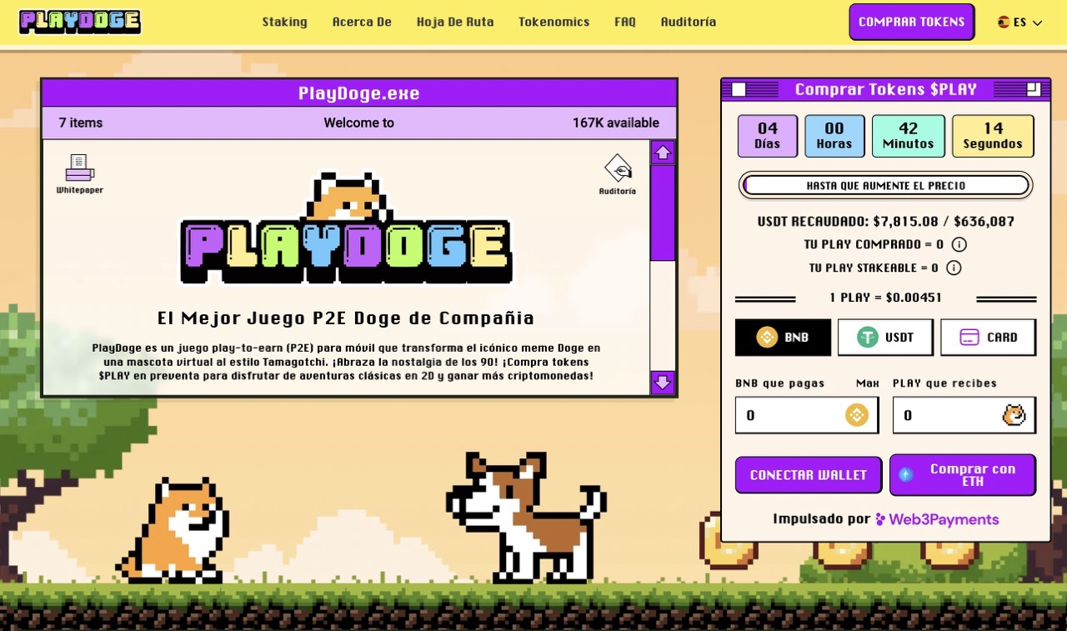Click the '167K available' text
The width and height of the screenshot is (1067, 631).
tap(616, 123)
